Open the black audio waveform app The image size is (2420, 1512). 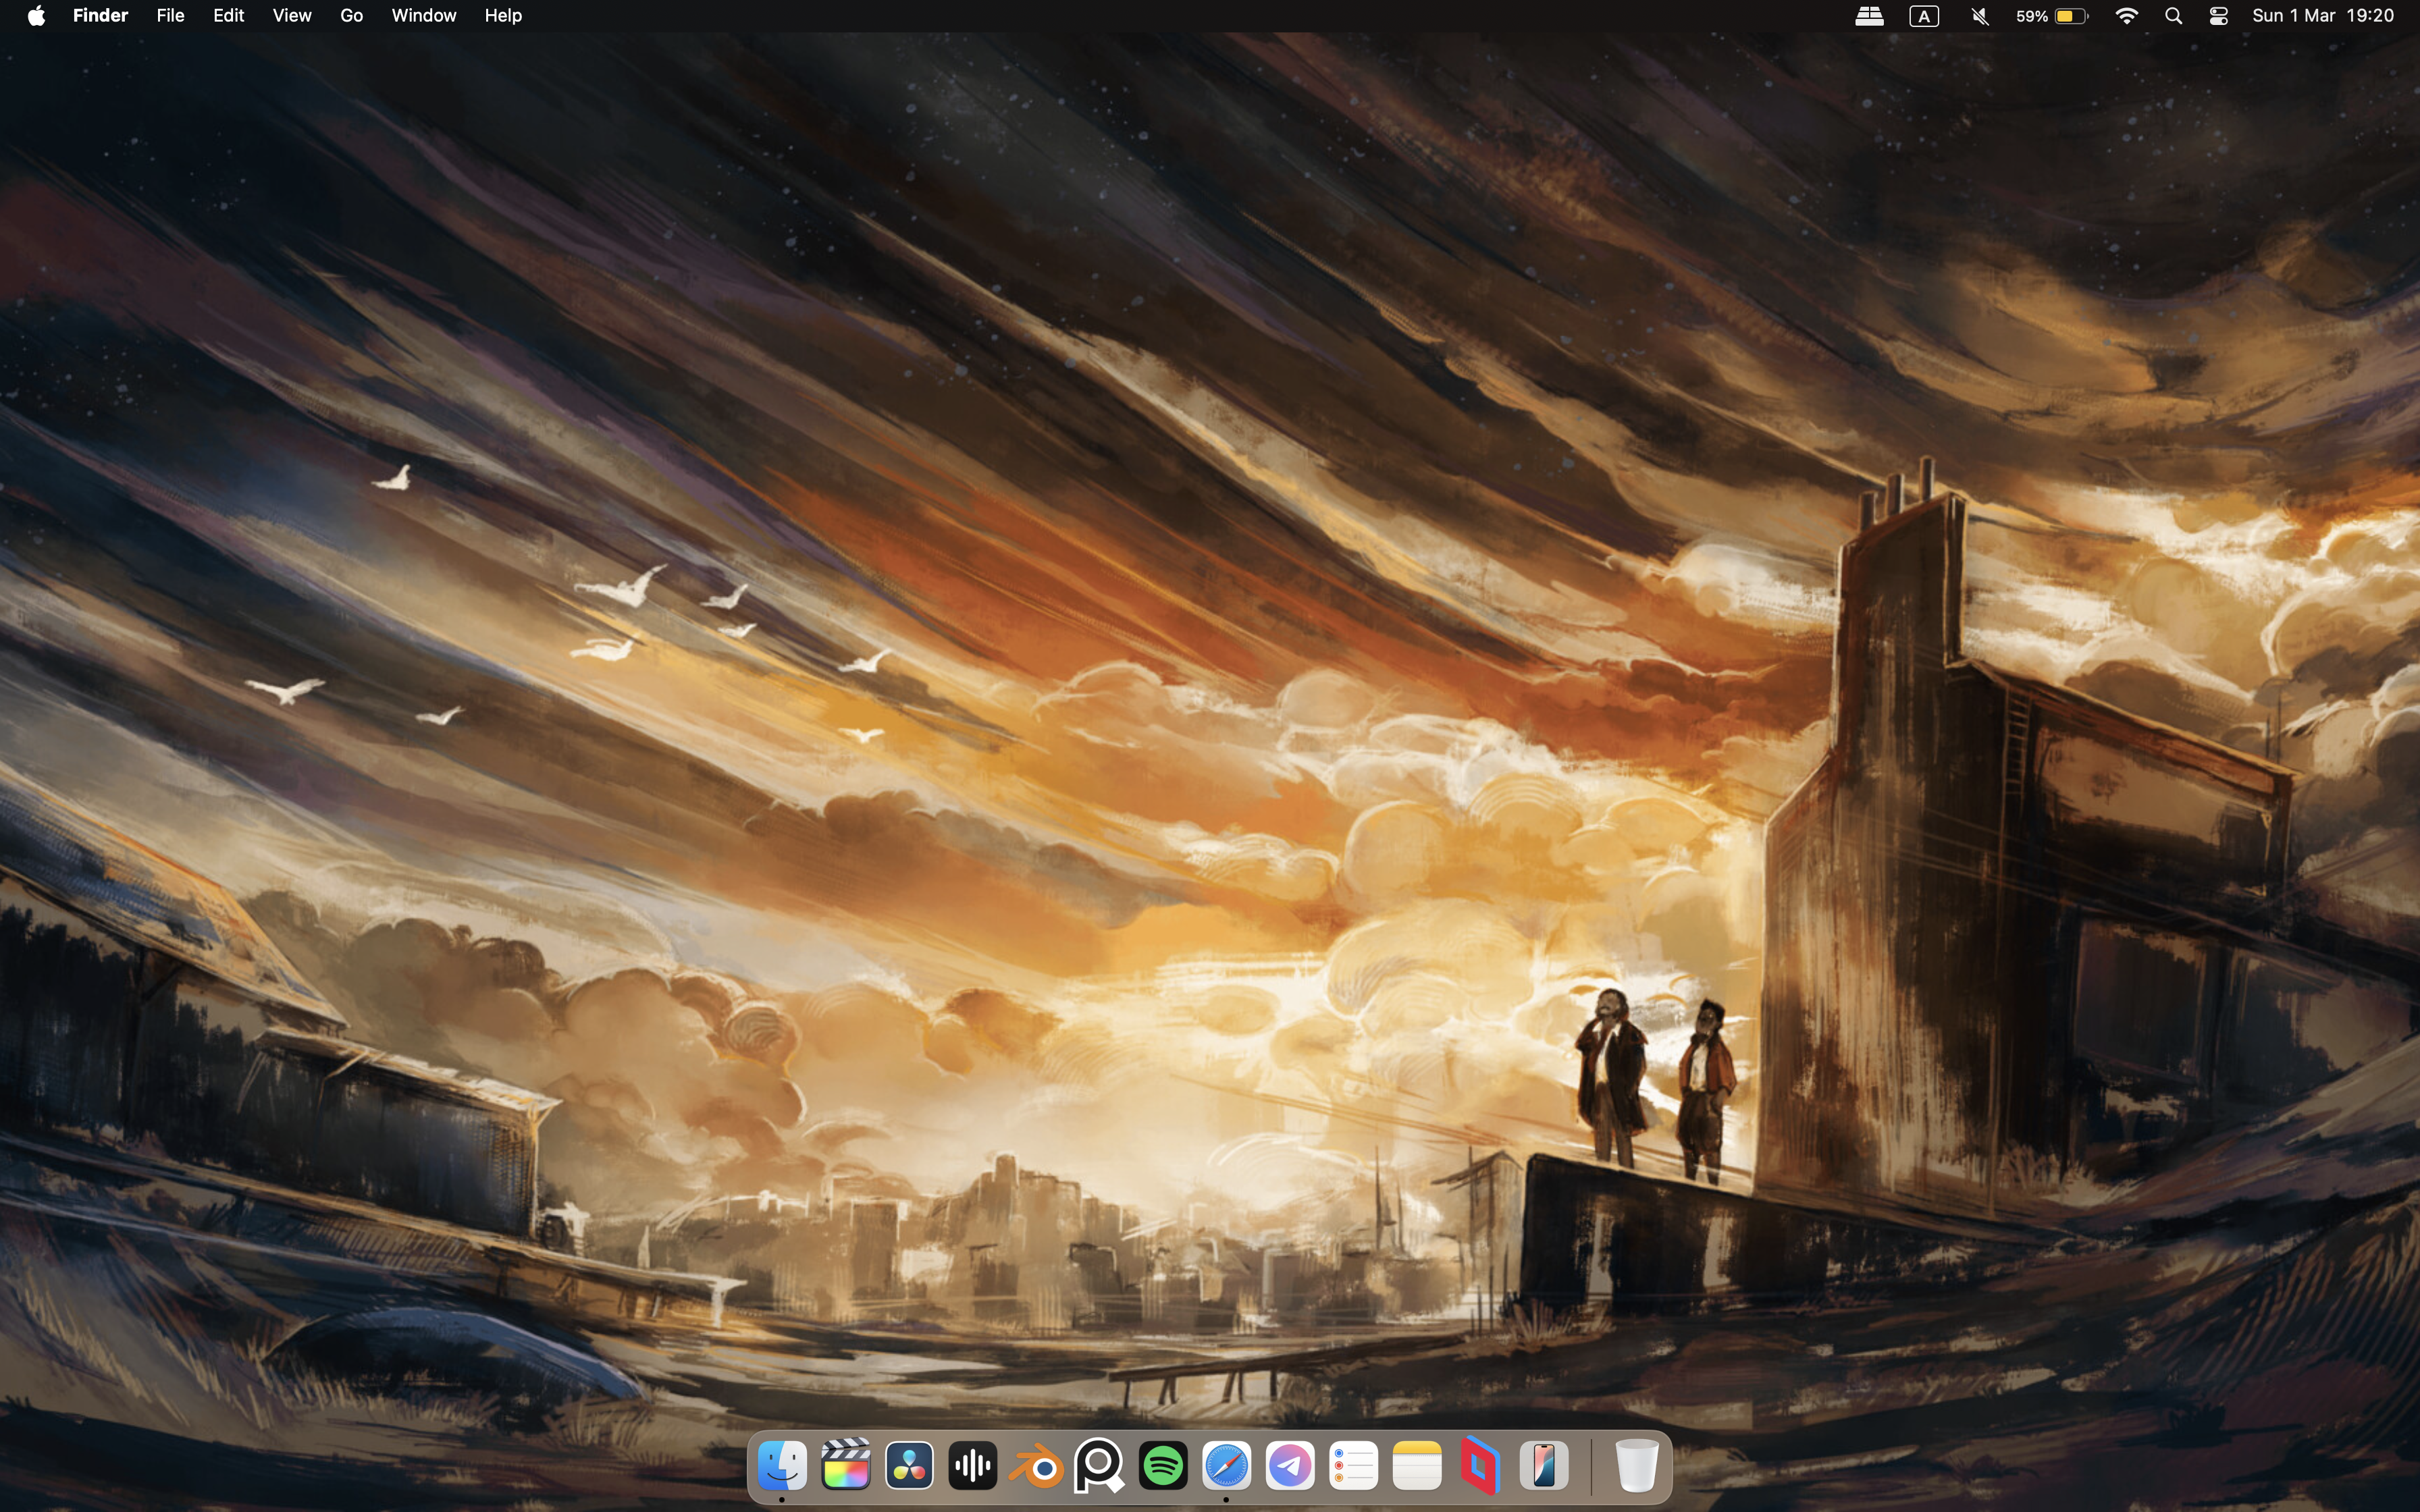pyautogui.click(x=972, y=1466)
